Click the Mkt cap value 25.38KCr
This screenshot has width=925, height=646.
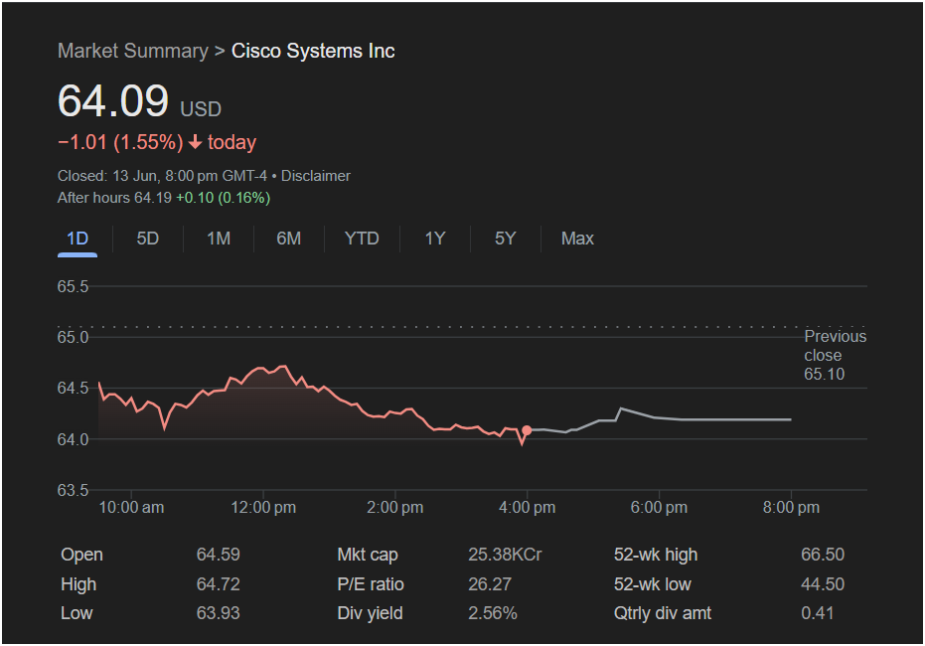point(505,555)
